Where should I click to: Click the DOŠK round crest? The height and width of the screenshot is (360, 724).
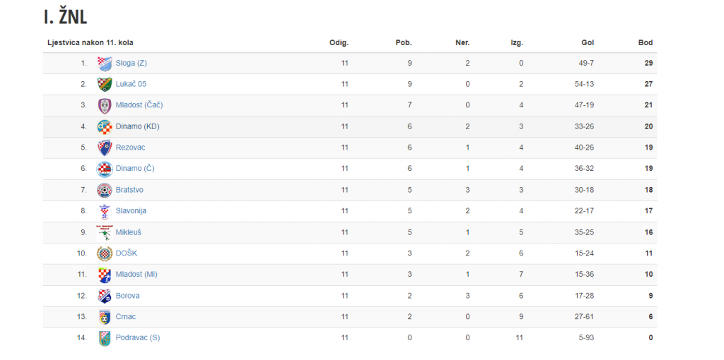[105, 253]
